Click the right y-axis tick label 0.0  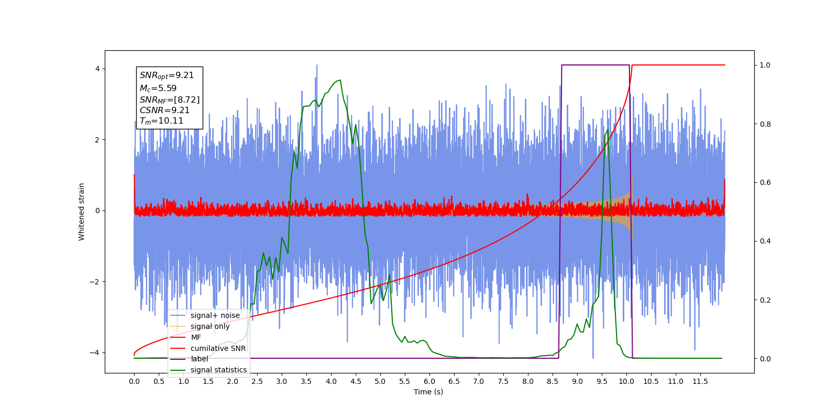click(x=765, y=359)
